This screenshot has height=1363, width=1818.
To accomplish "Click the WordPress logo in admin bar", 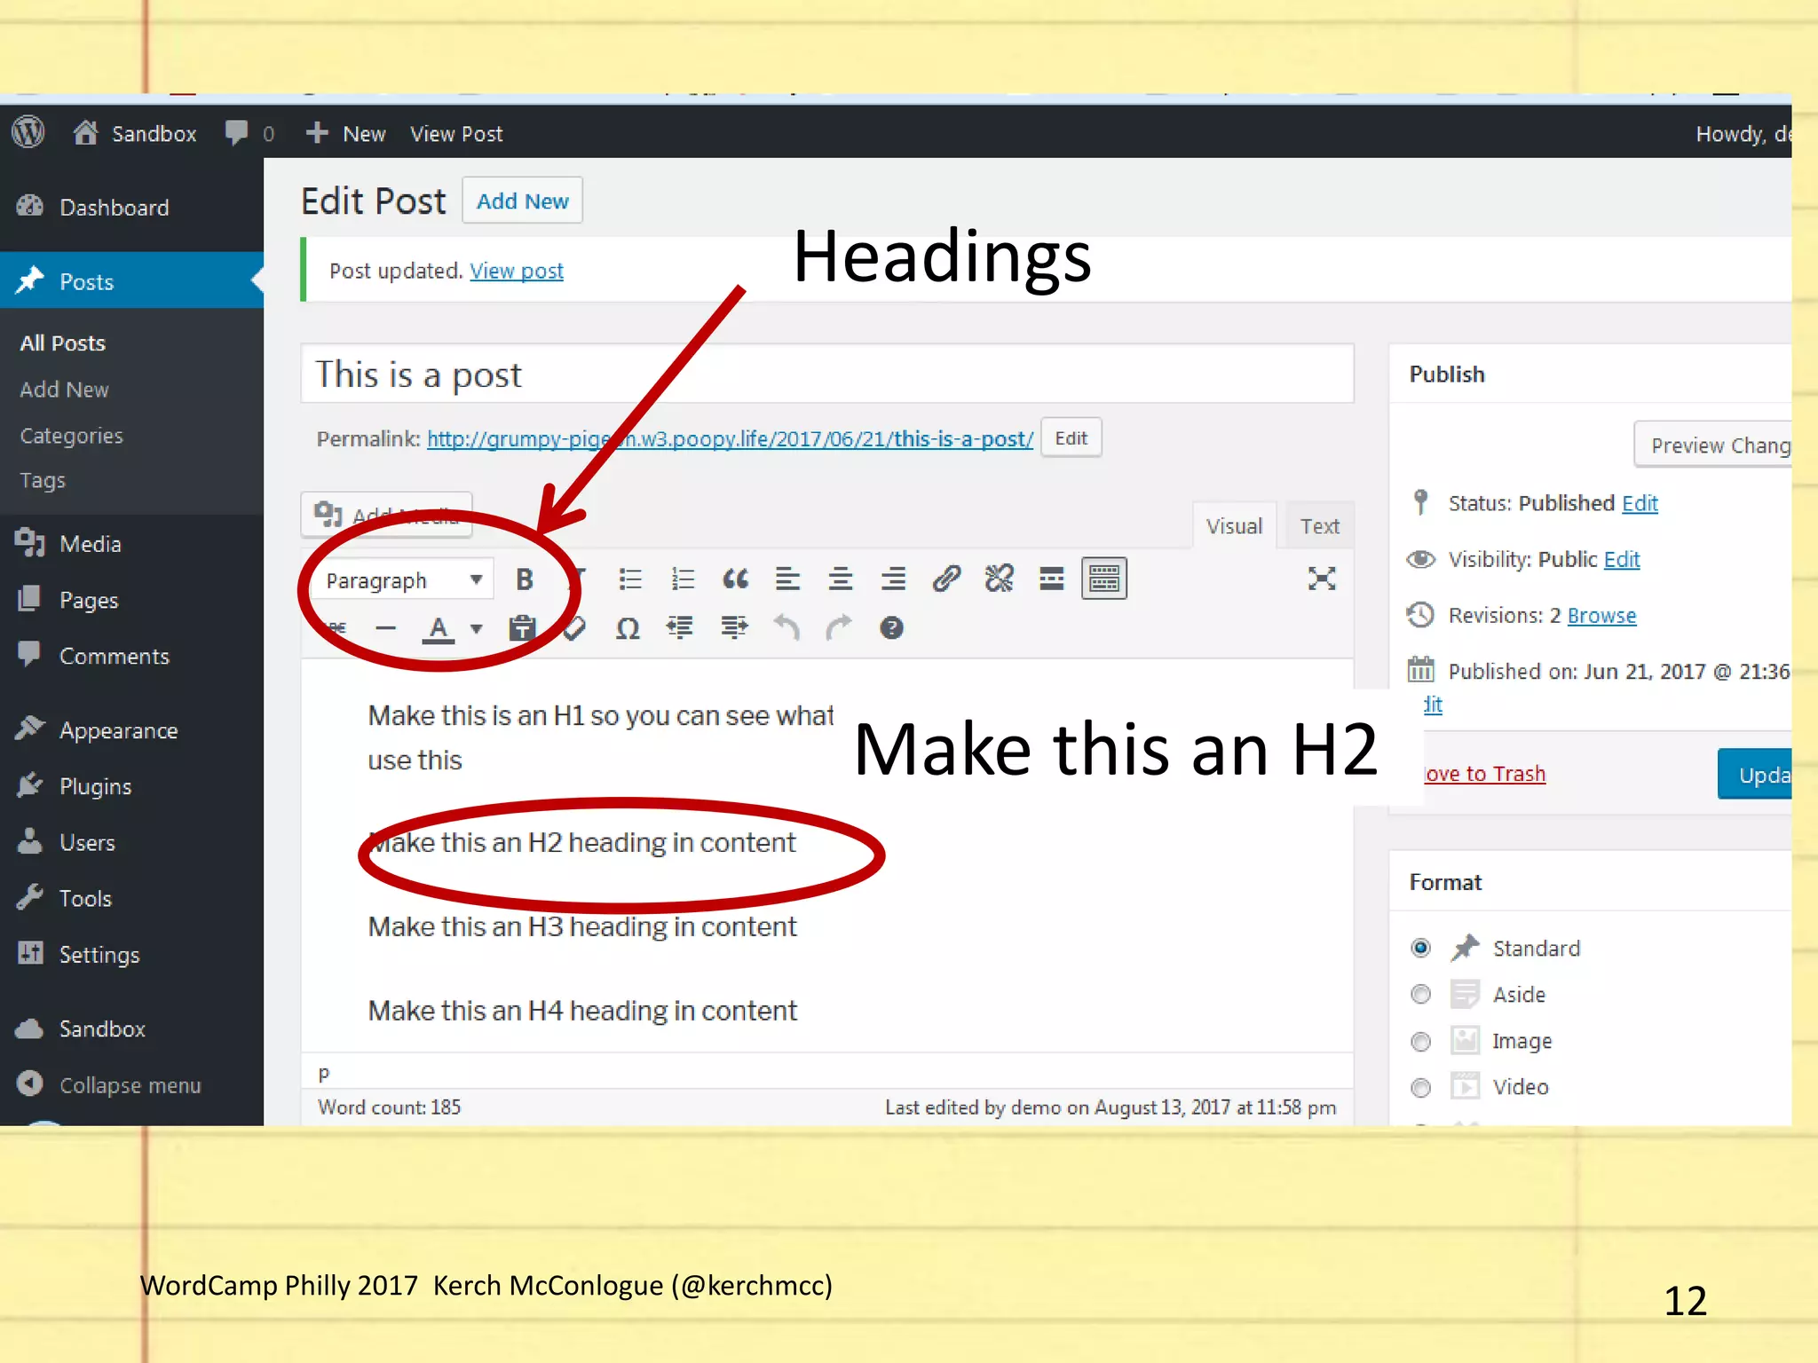I will point(28,133).
